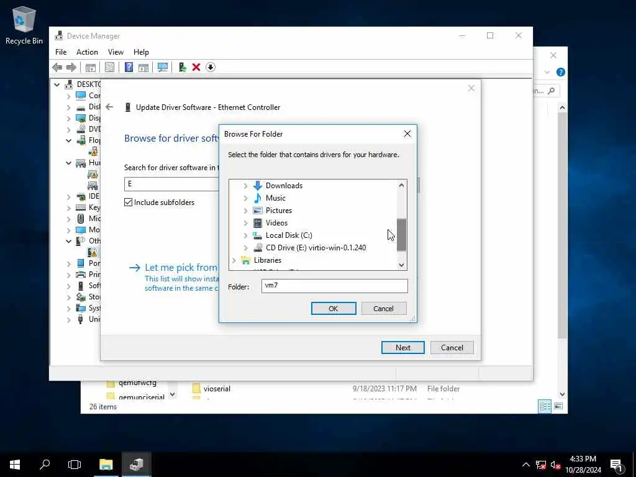Toggle the show/hide console tree toolbar icon

click(x=91, y=67)
